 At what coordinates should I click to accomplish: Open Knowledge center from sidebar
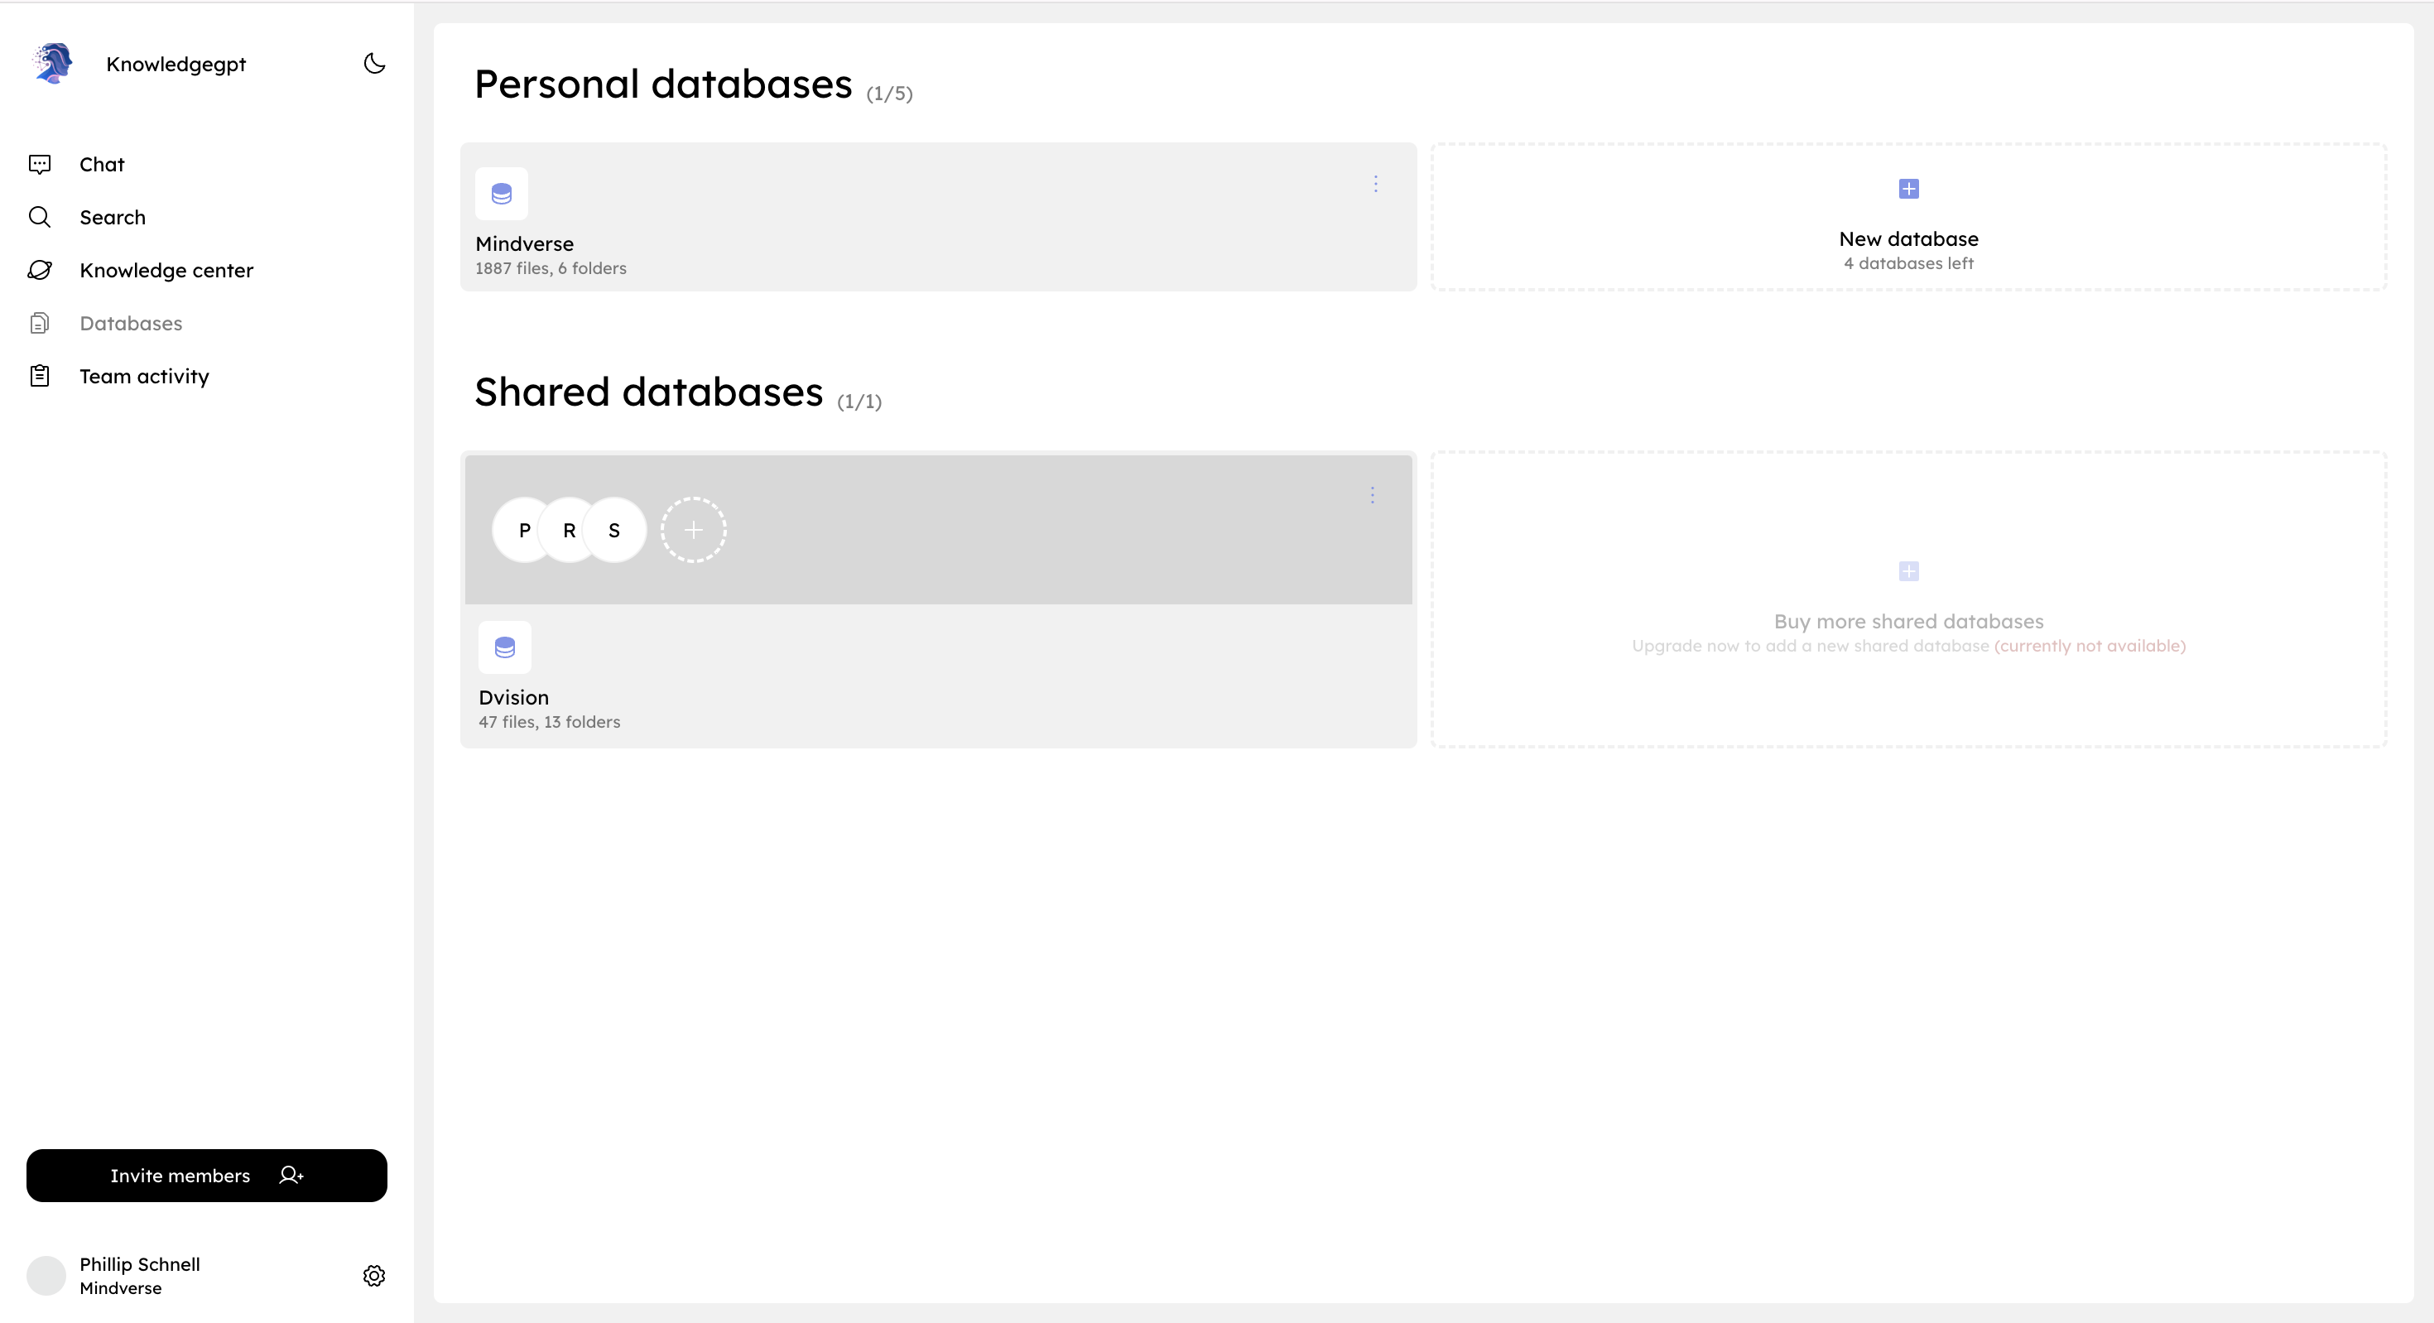[166, 270]
